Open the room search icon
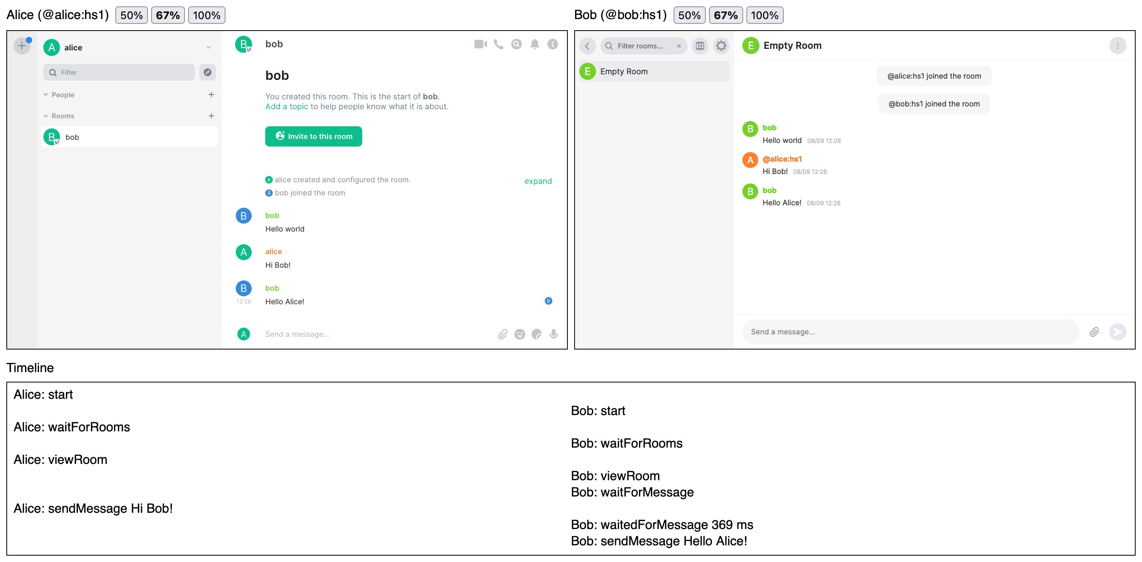 coord(516,44)
